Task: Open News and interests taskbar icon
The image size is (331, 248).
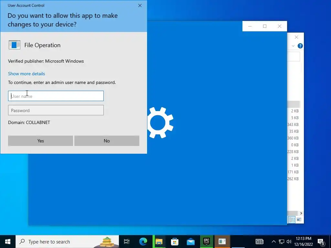Action: click(x=260, y=242)
